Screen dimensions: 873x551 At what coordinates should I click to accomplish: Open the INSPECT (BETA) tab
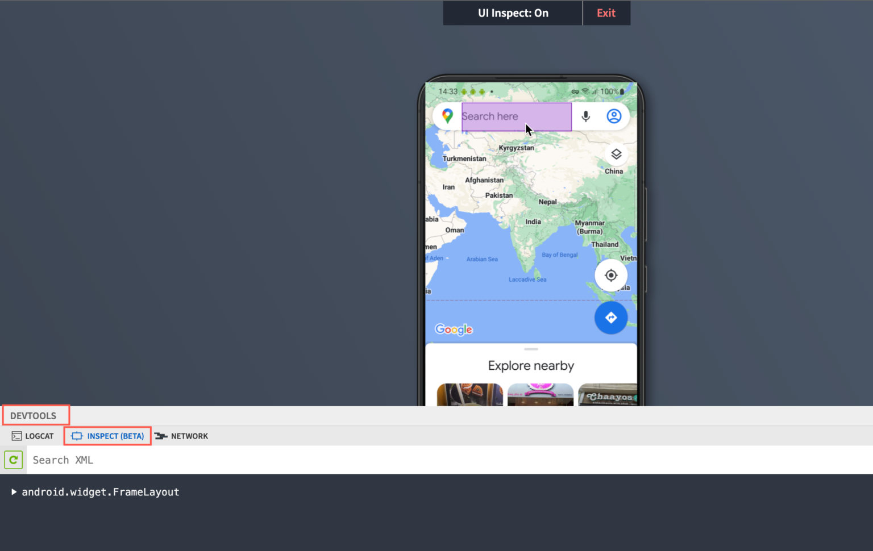(x=107, y=436)
